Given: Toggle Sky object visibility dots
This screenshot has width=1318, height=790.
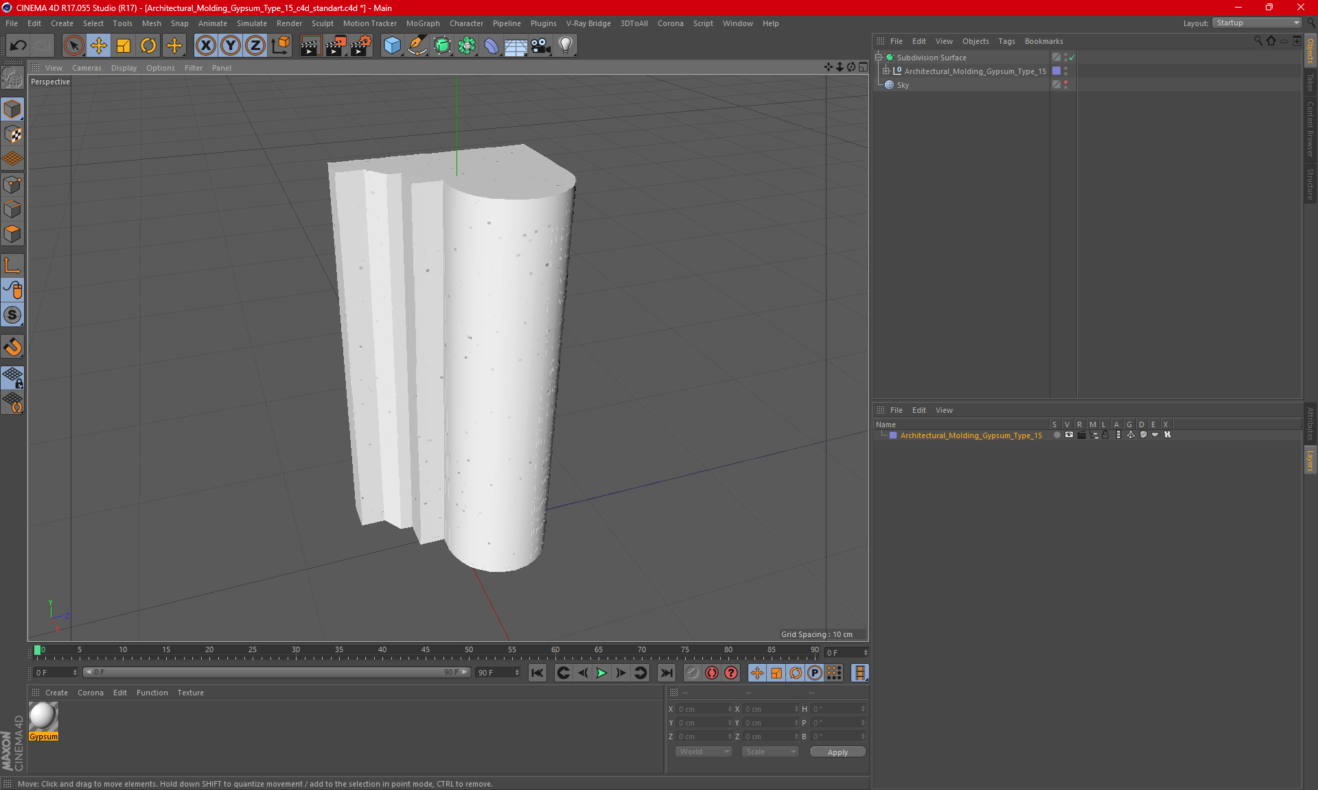Looking at the screenshot, I should [1065, 85].
